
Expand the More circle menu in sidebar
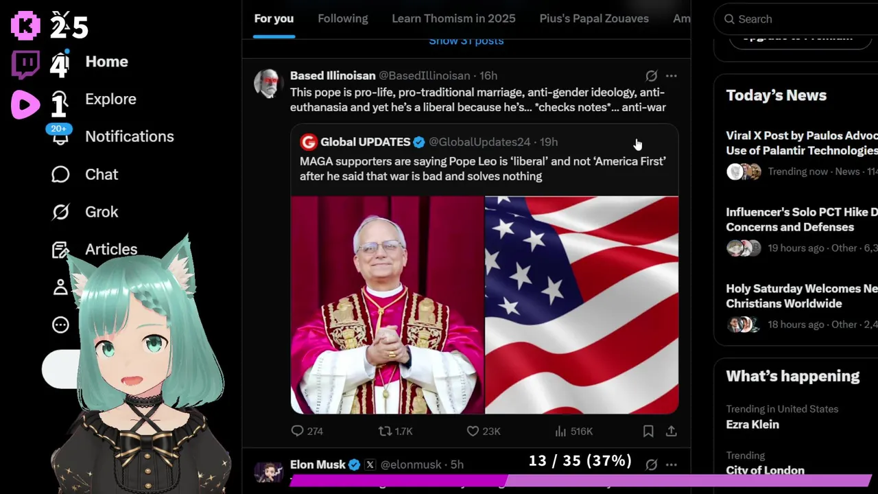pyautogui.click(x=60, y=325)
